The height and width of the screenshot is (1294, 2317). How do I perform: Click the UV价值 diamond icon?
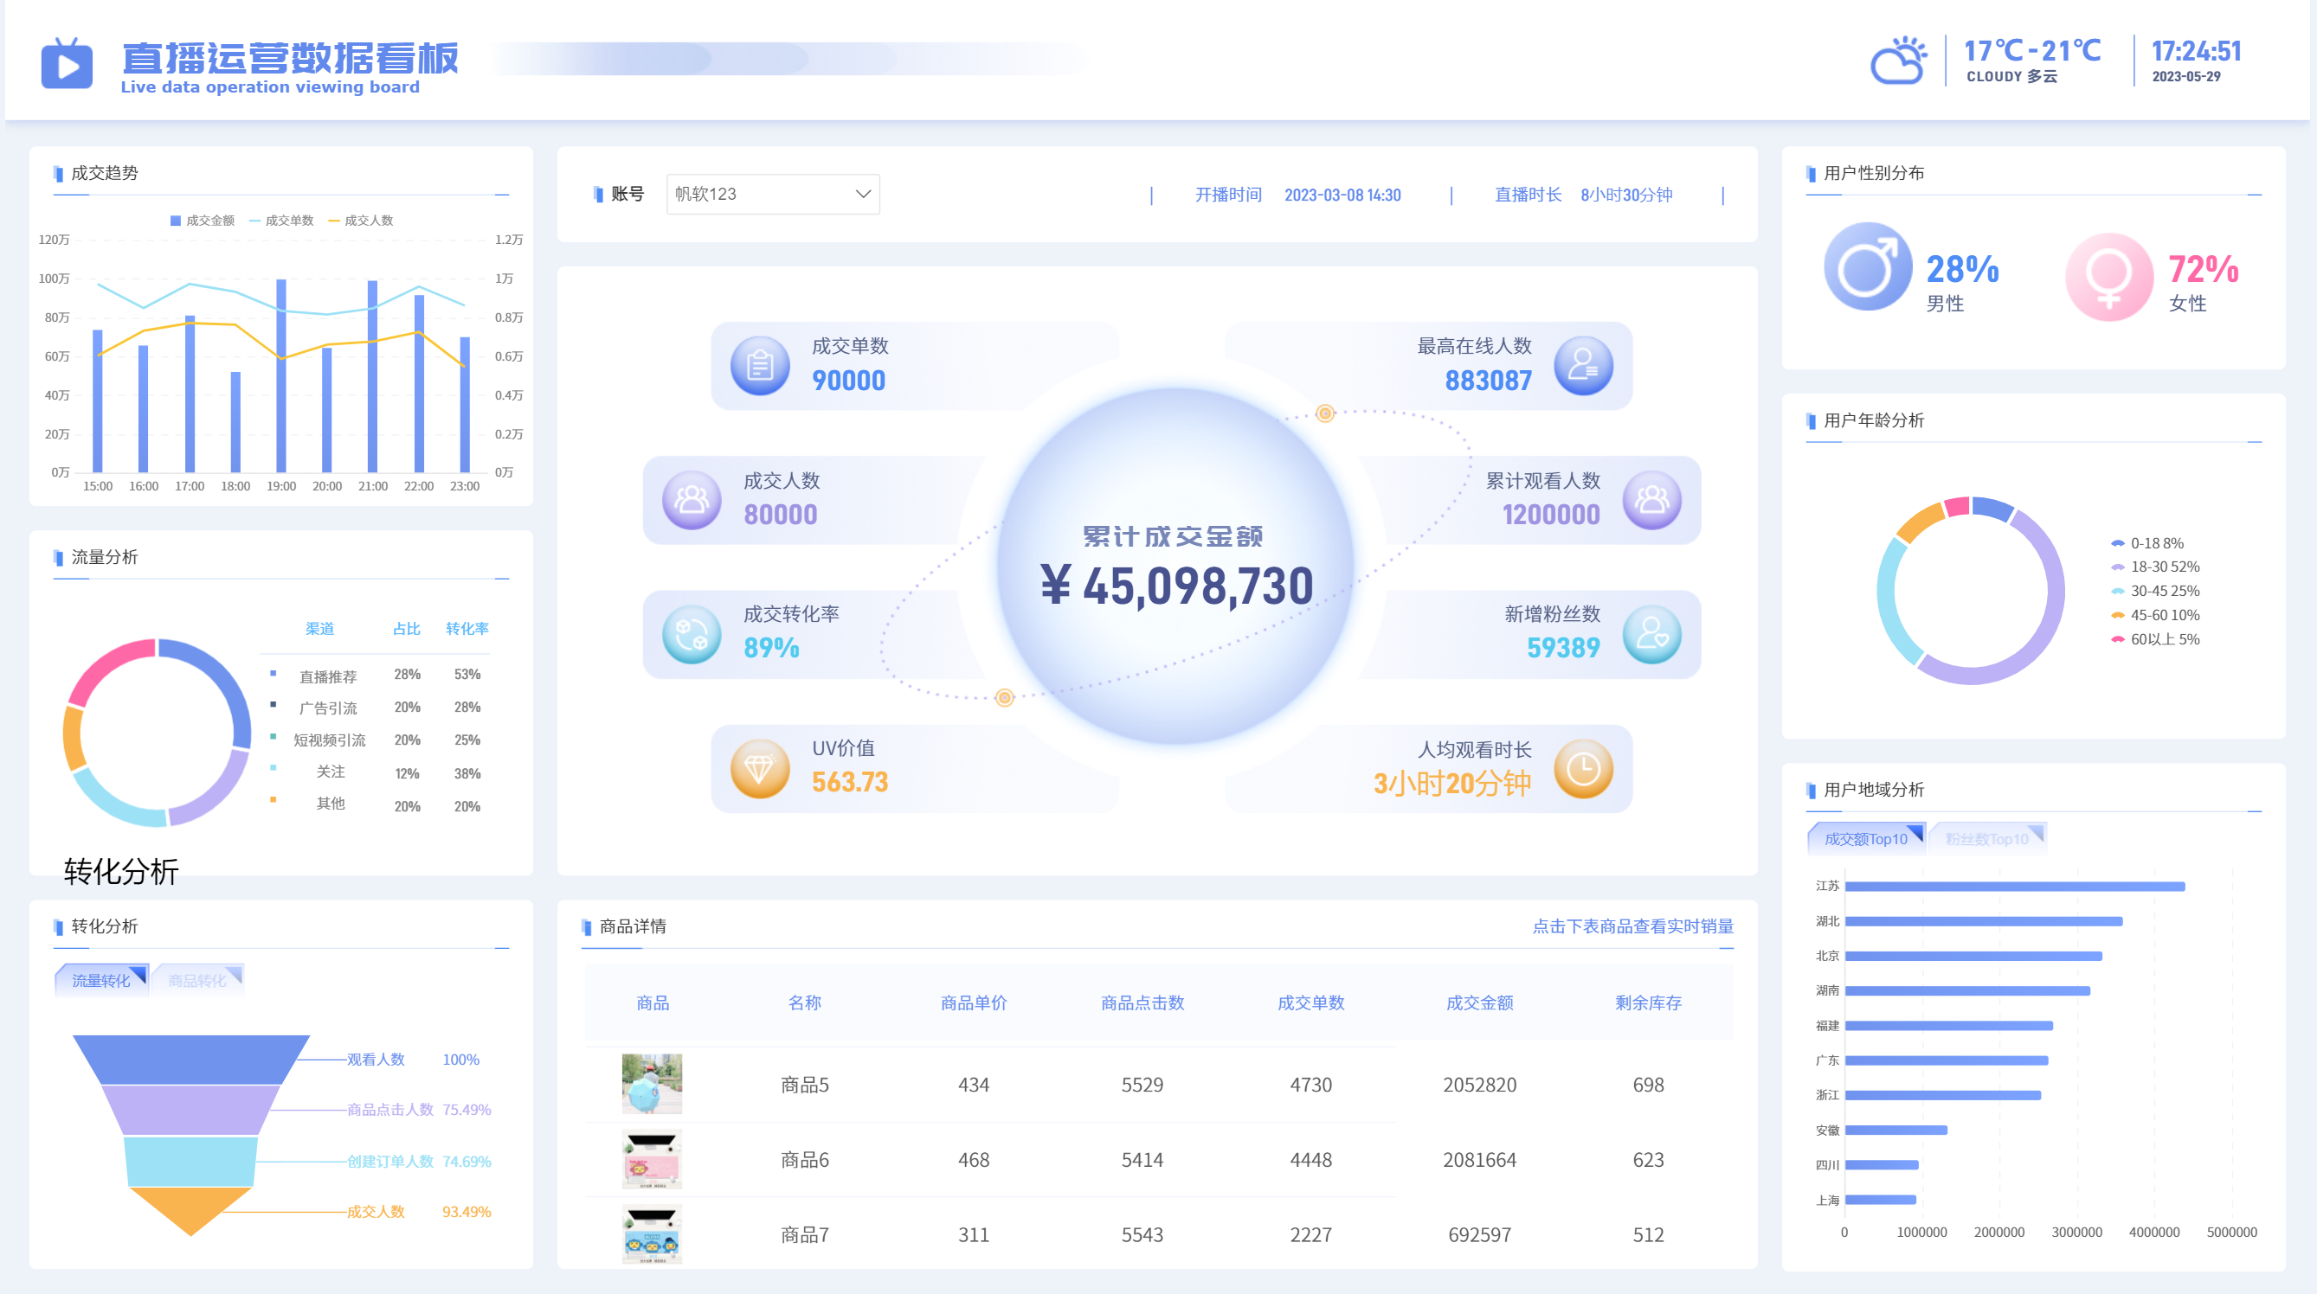pos(760,769)
